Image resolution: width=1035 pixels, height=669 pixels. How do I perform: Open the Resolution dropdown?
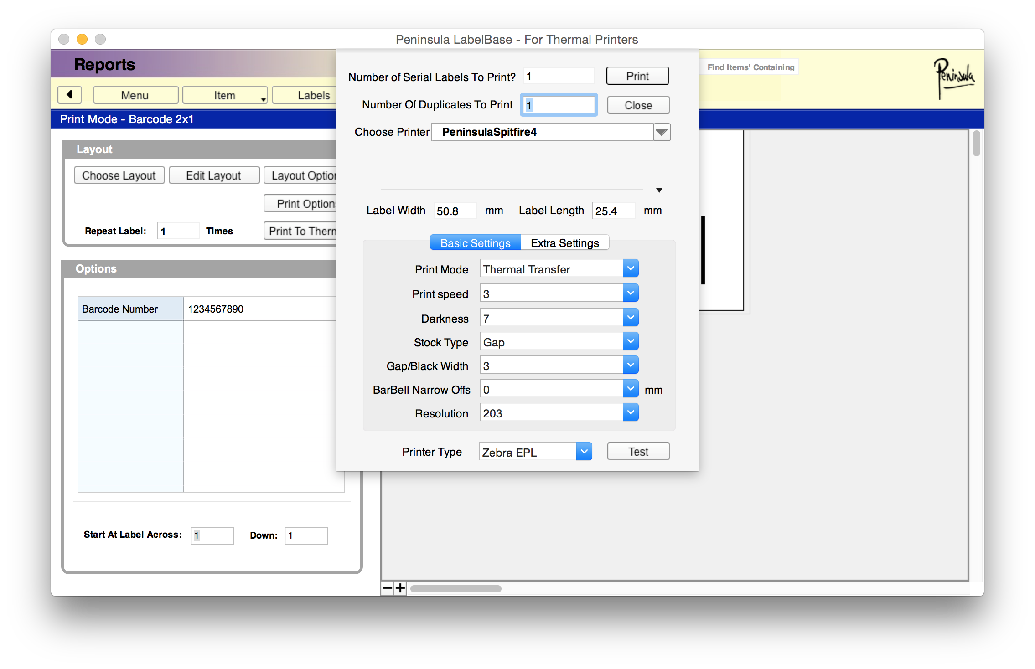[x=630, y=413]
